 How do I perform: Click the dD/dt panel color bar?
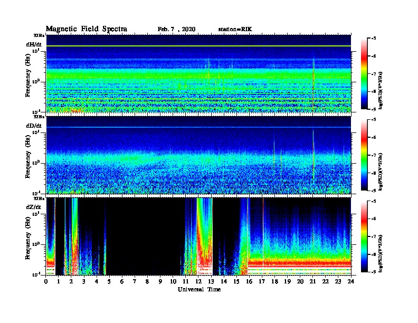[364, 155]
